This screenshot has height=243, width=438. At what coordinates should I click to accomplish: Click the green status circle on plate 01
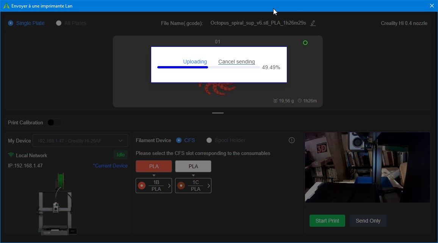pos(305,43)
